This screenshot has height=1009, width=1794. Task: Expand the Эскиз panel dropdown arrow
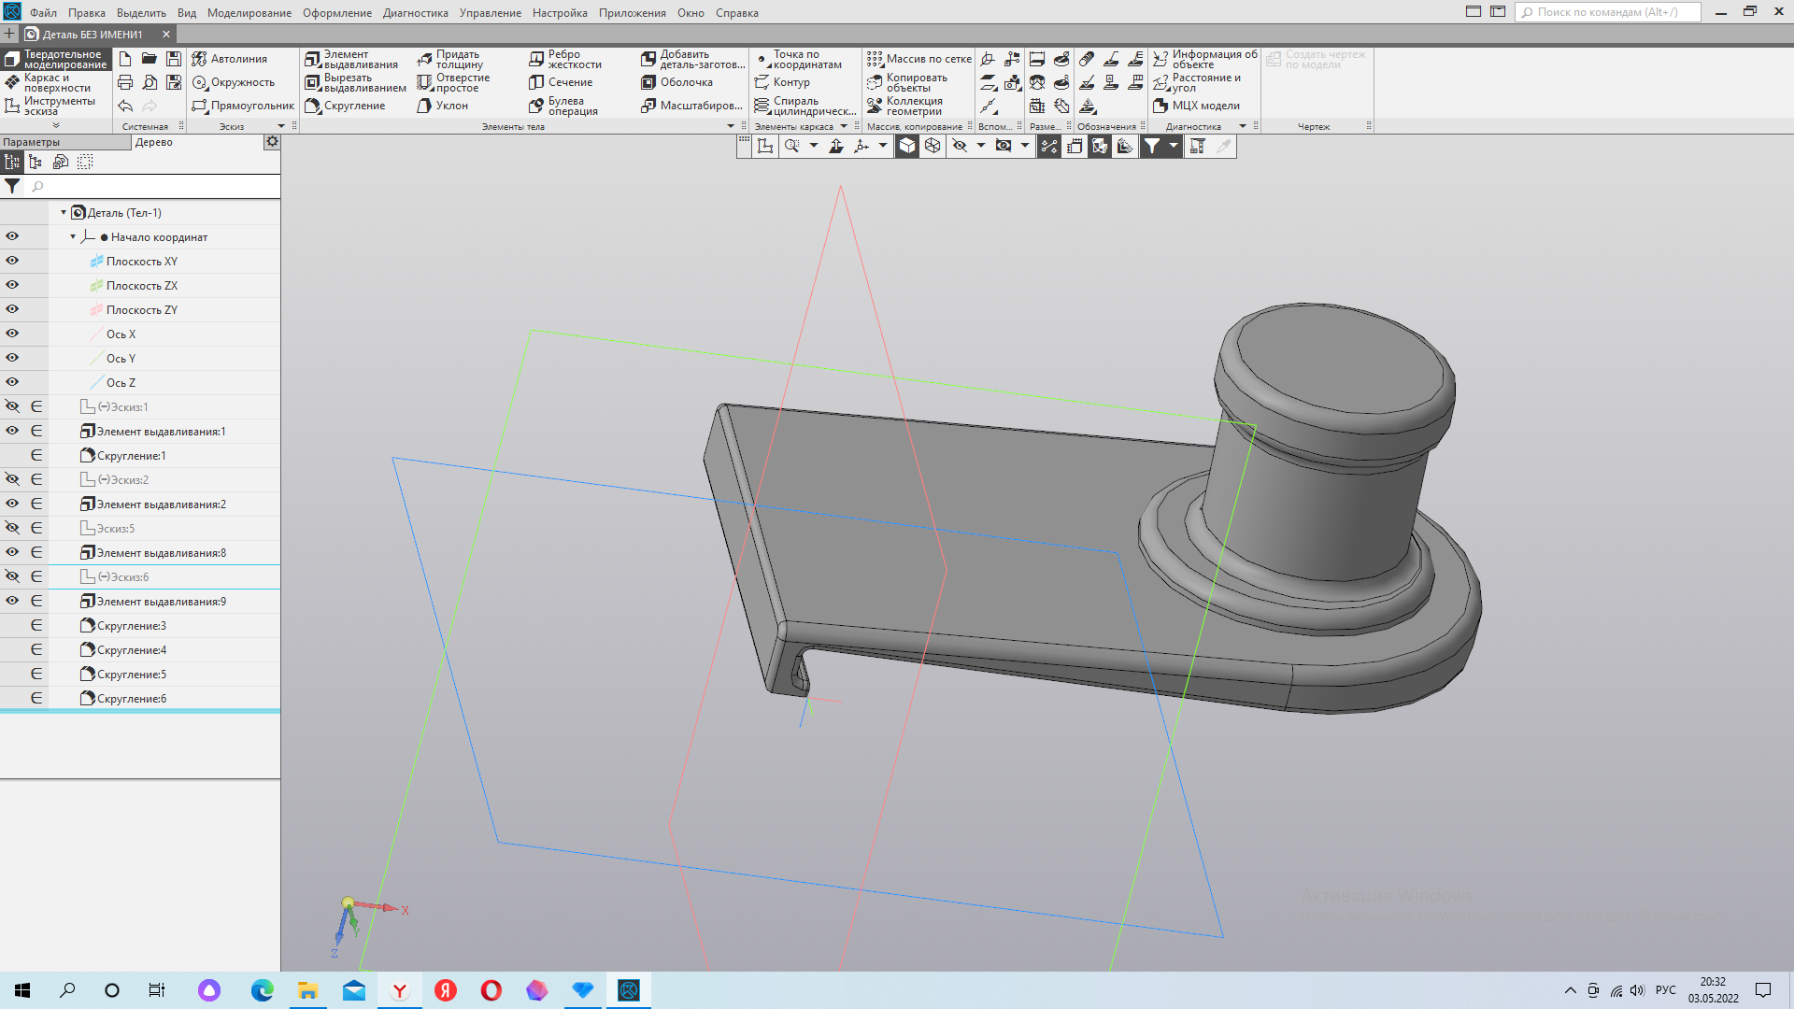(x=281, y=126)
